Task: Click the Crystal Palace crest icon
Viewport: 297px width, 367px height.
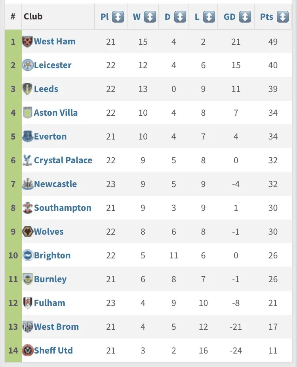Action: click(x=28, y=160)
